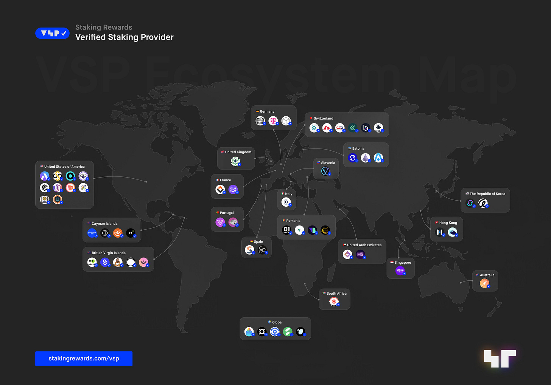
Task: Open the white sketched circle logo under Italy
Action: pyautogui.click(x=286, y=202)
